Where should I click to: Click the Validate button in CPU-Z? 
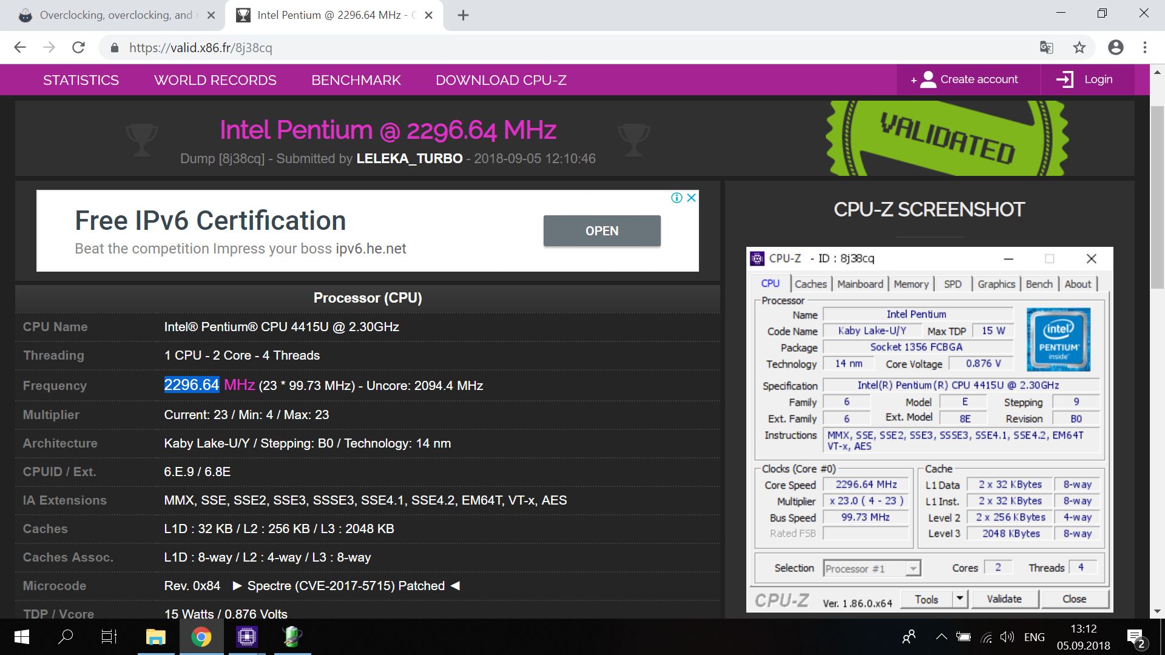[x=1004, y=599]
